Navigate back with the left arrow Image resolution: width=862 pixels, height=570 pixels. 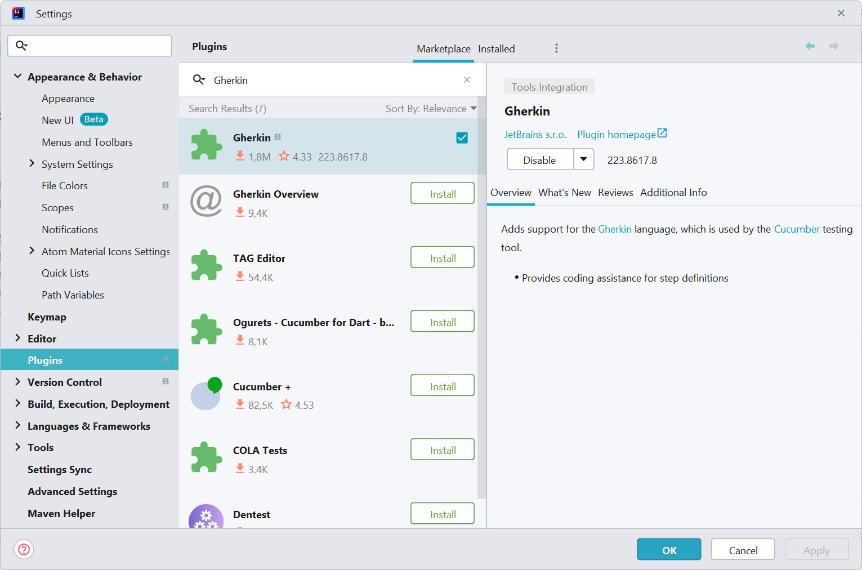[x=810, y=46]
